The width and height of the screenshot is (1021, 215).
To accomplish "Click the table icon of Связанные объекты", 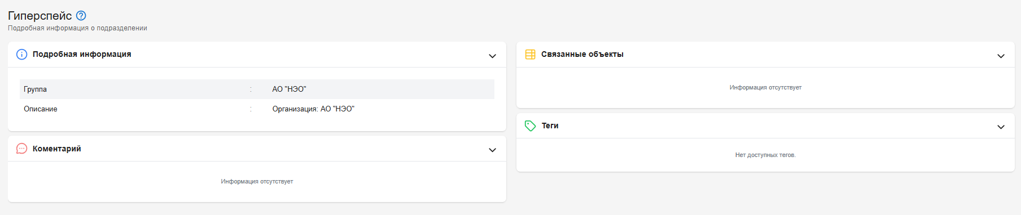I will click(x=531, y=55).
